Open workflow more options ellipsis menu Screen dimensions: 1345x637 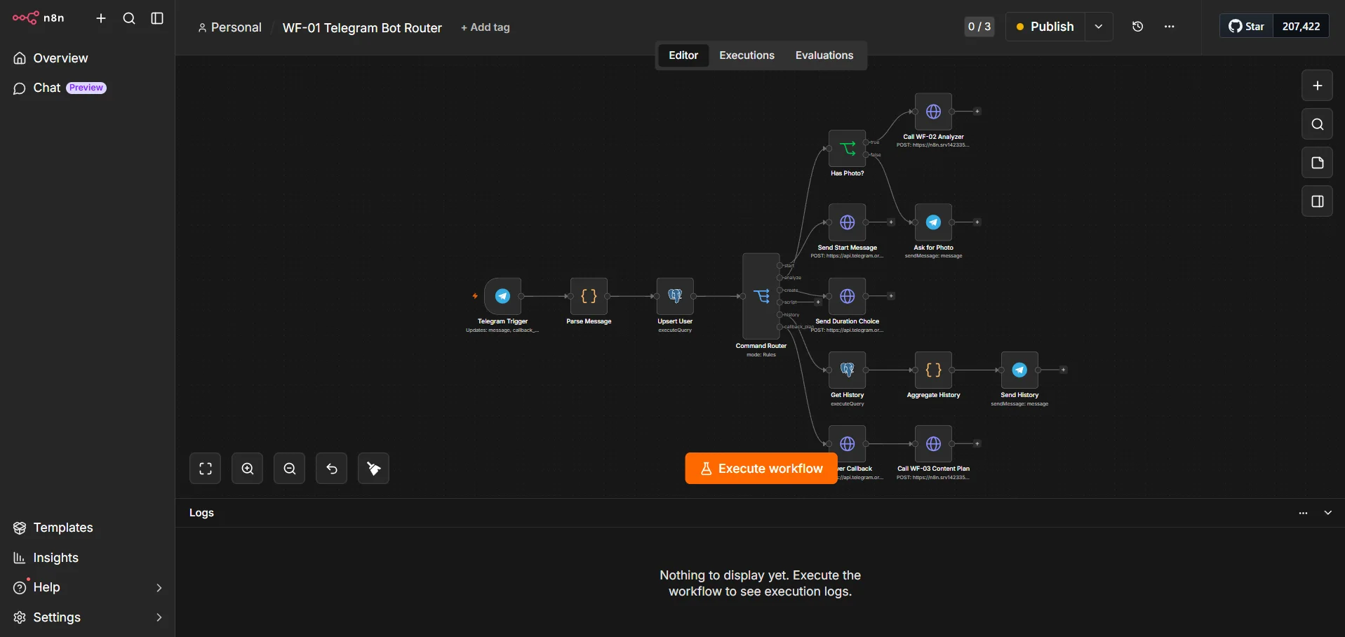coord(1169,27)
